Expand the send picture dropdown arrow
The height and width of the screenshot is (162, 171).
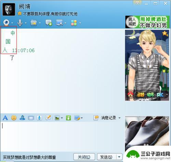pos(62,118)
